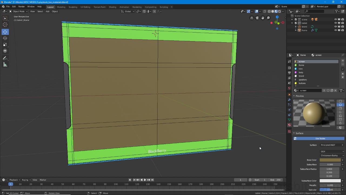Toggle render visibility for the frame object
The height and width of the screenshot is (195, 346).
click(343, 30)
